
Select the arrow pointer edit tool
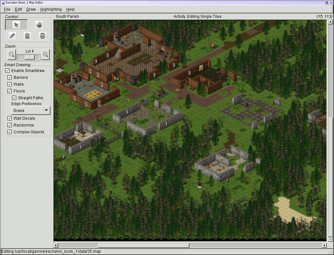[x=16, y=25]
